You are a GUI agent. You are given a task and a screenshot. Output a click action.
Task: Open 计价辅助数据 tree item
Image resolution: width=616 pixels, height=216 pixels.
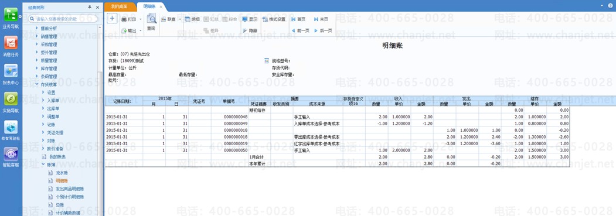[63, 213]
